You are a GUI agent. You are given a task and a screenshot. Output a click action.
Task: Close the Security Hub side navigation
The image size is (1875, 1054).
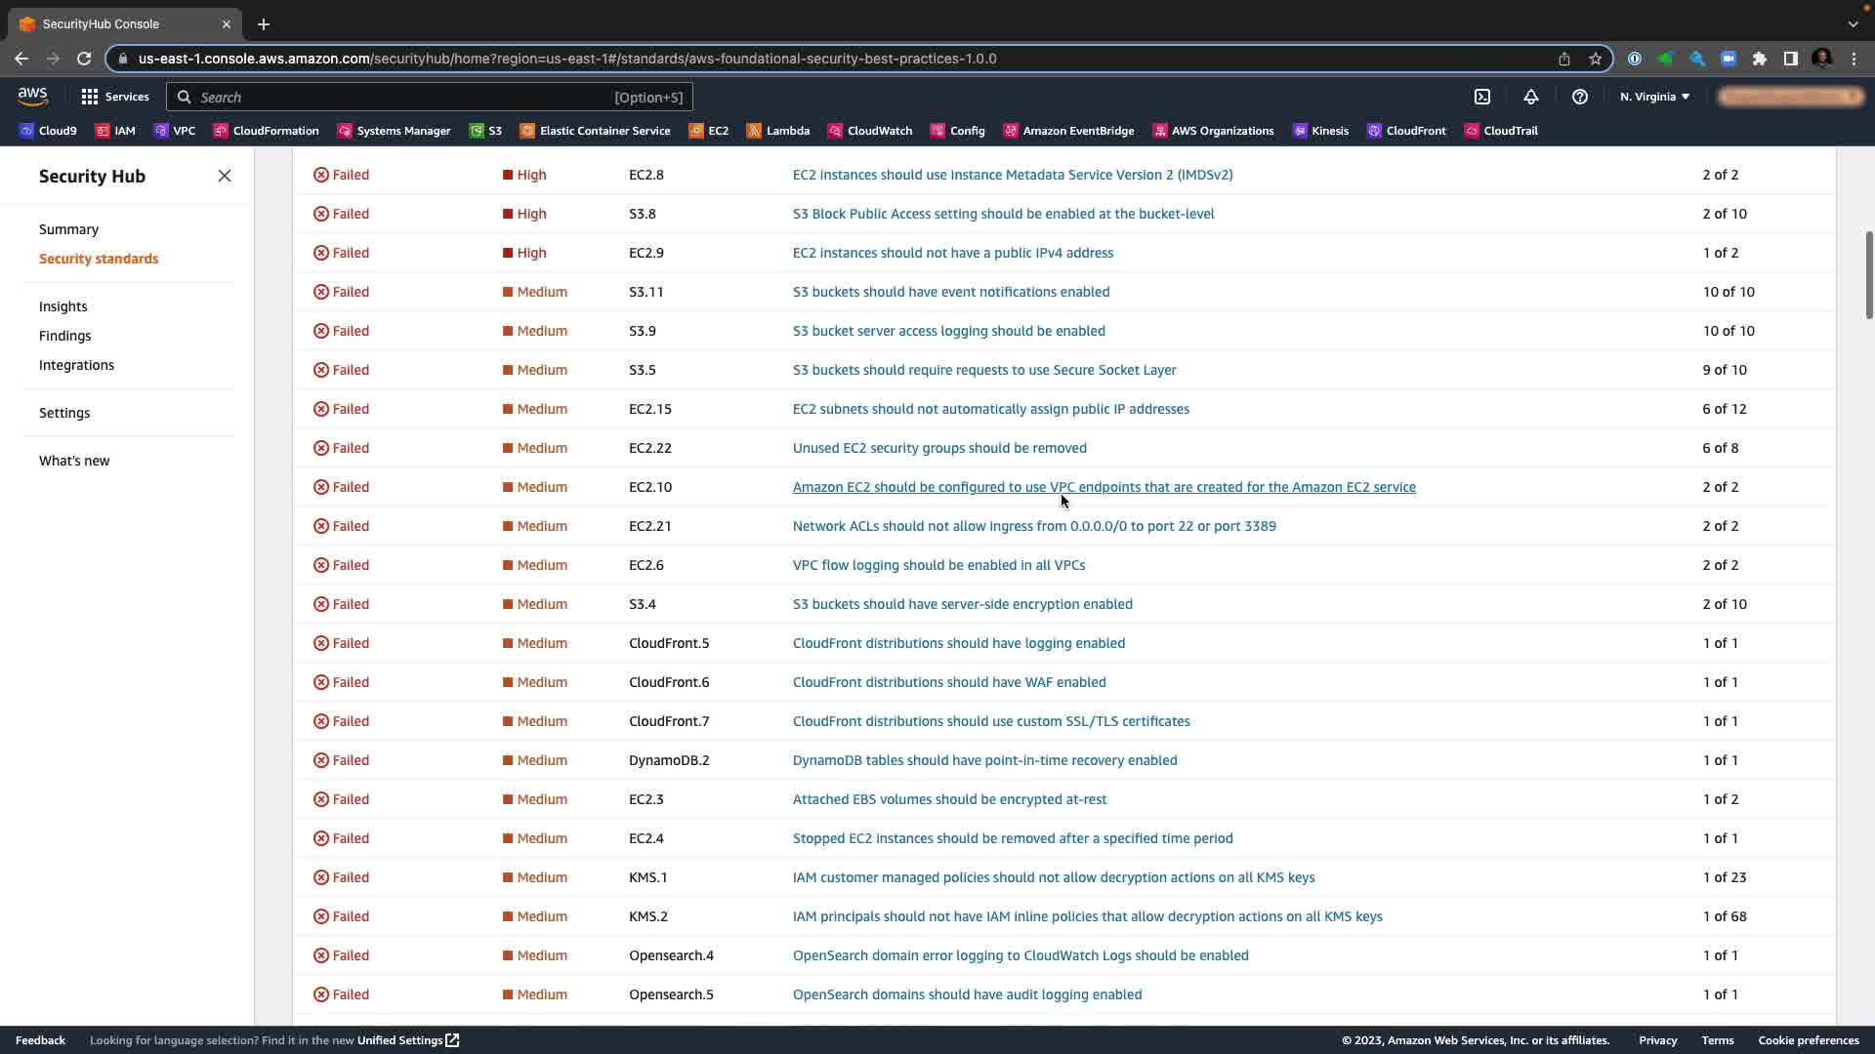tap(225, 176)
